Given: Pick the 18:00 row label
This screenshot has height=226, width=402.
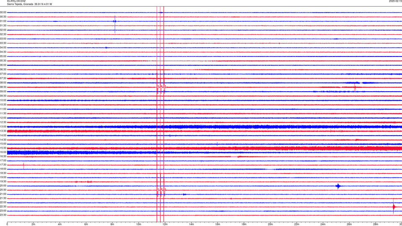Looking at the screenshot, I should (3, 169).
